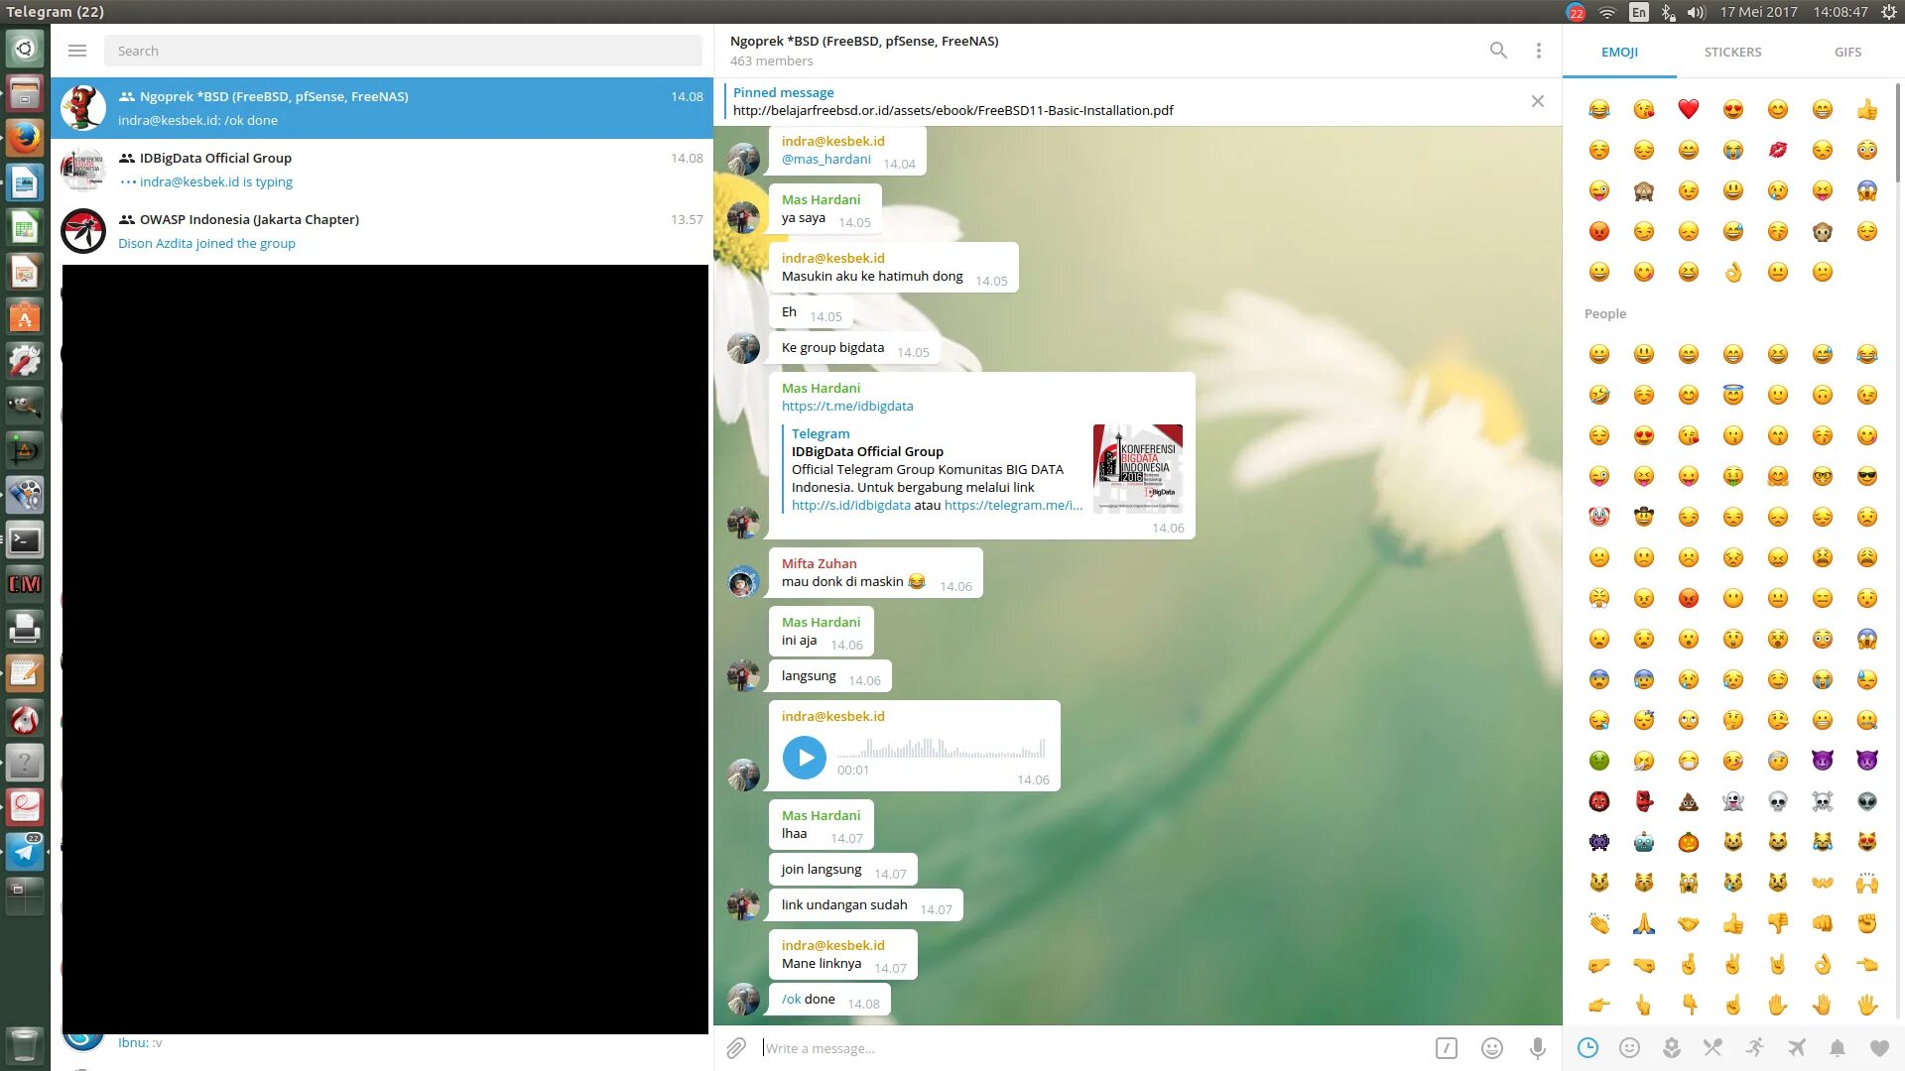Open the attachment icon to send file
The width and height of the screenshot is (1905, 1071).
[x=735, y=1046]
